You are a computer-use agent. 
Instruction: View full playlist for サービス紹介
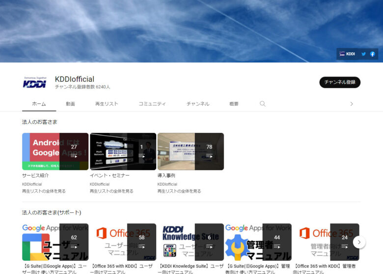(44, 191)
